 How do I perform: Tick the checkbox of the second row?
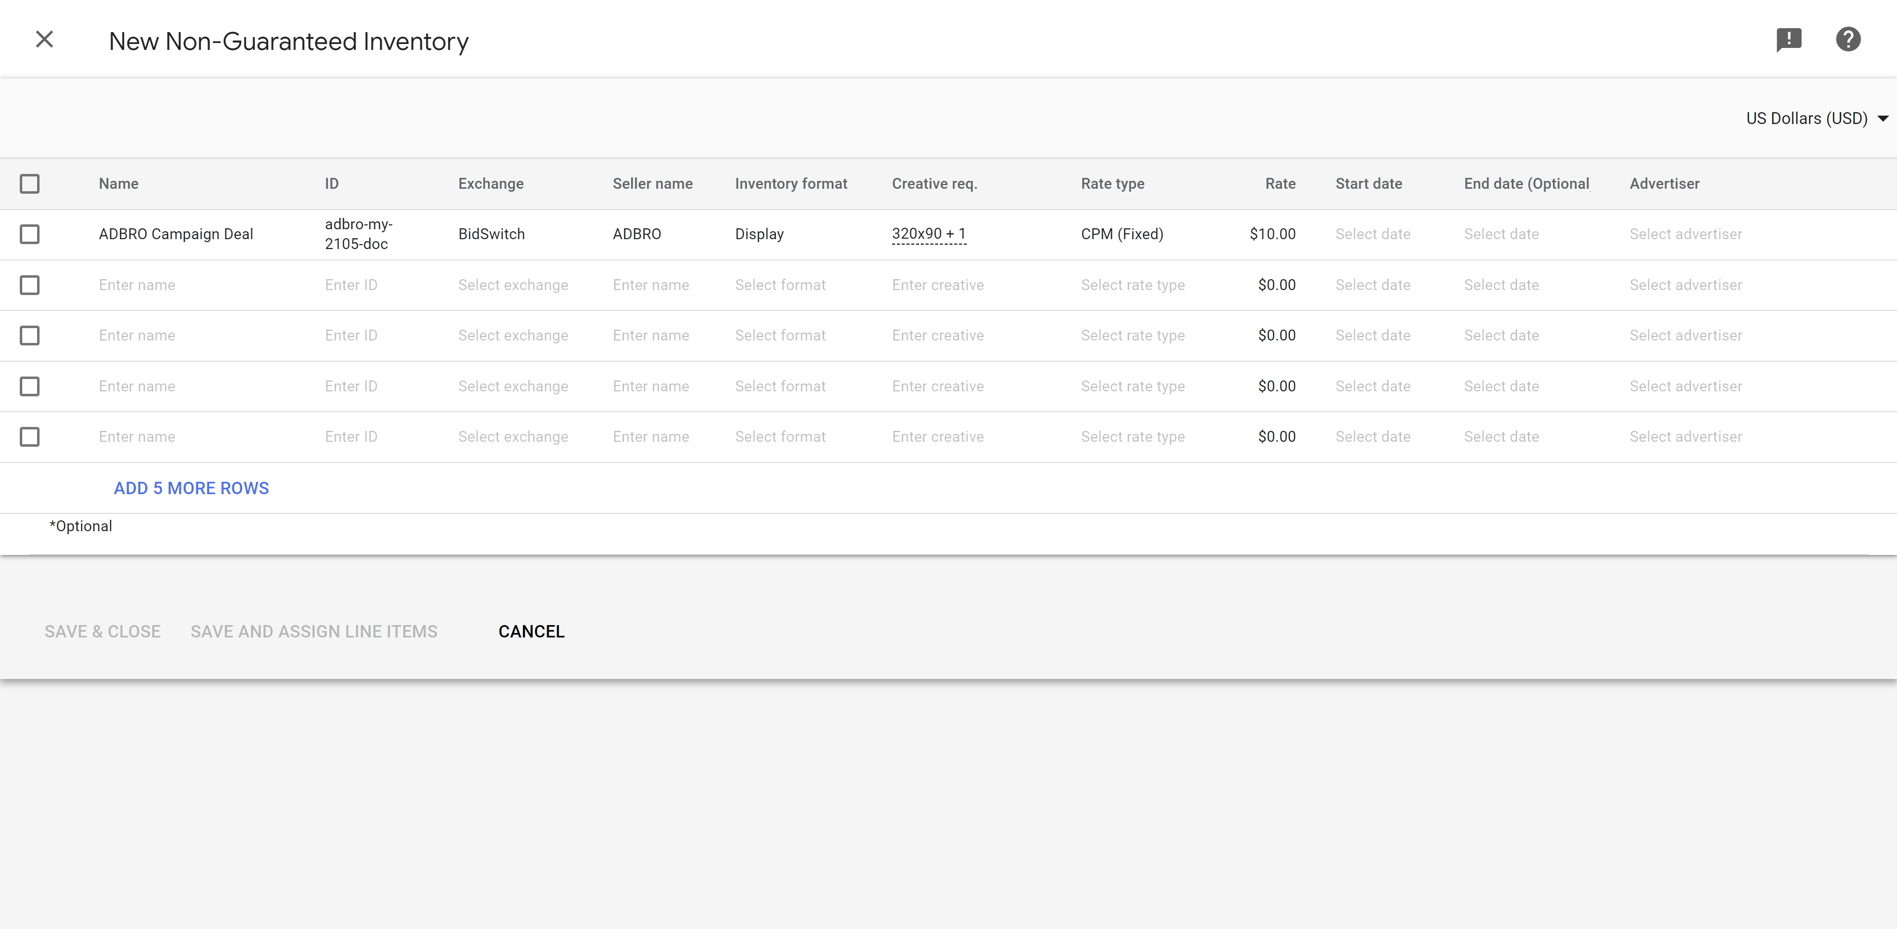click(30, 285)
